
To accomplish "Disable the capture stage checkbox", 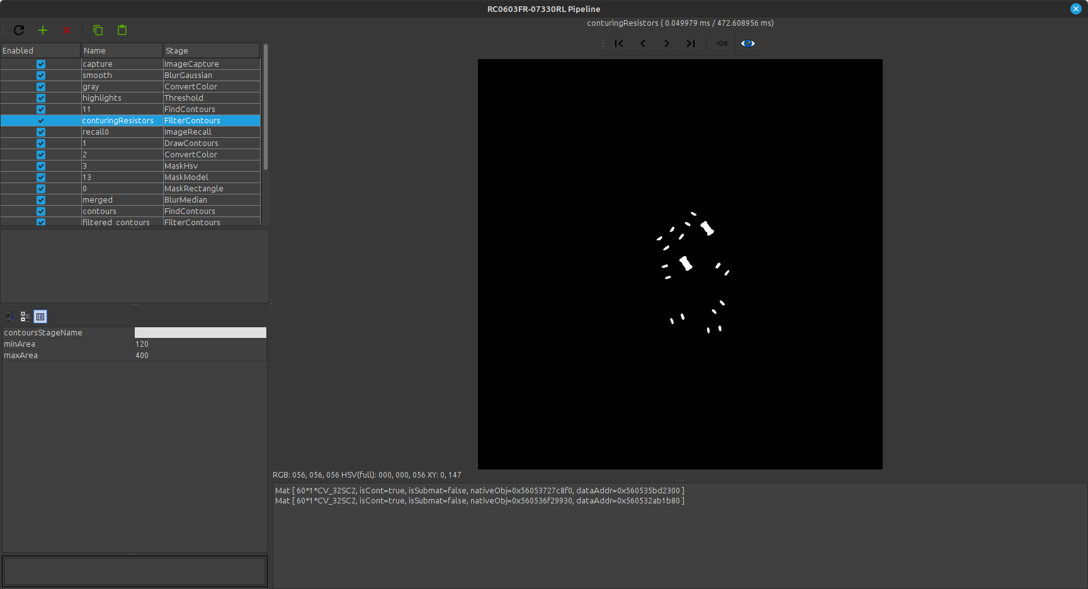I will 41,64.
